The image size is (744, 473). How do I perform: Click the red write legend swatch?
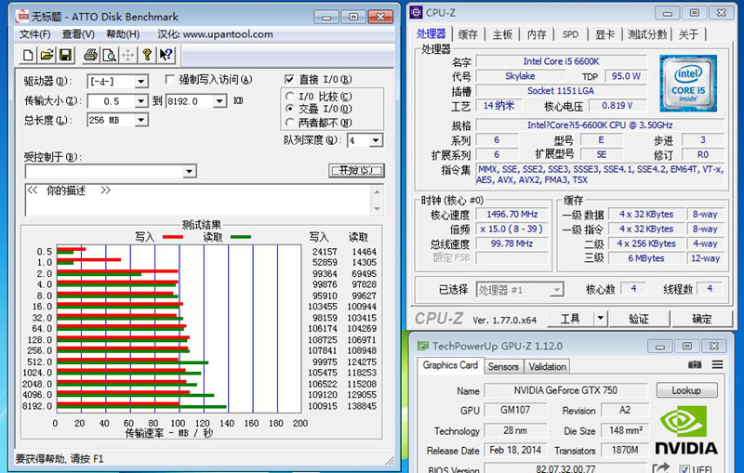click(173, 236)
